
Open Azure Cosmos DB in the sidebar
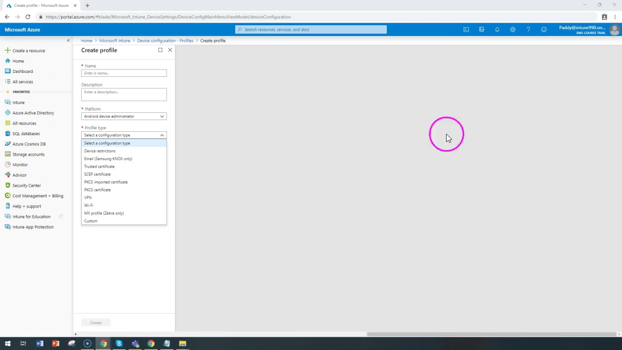tap(29, 144)
